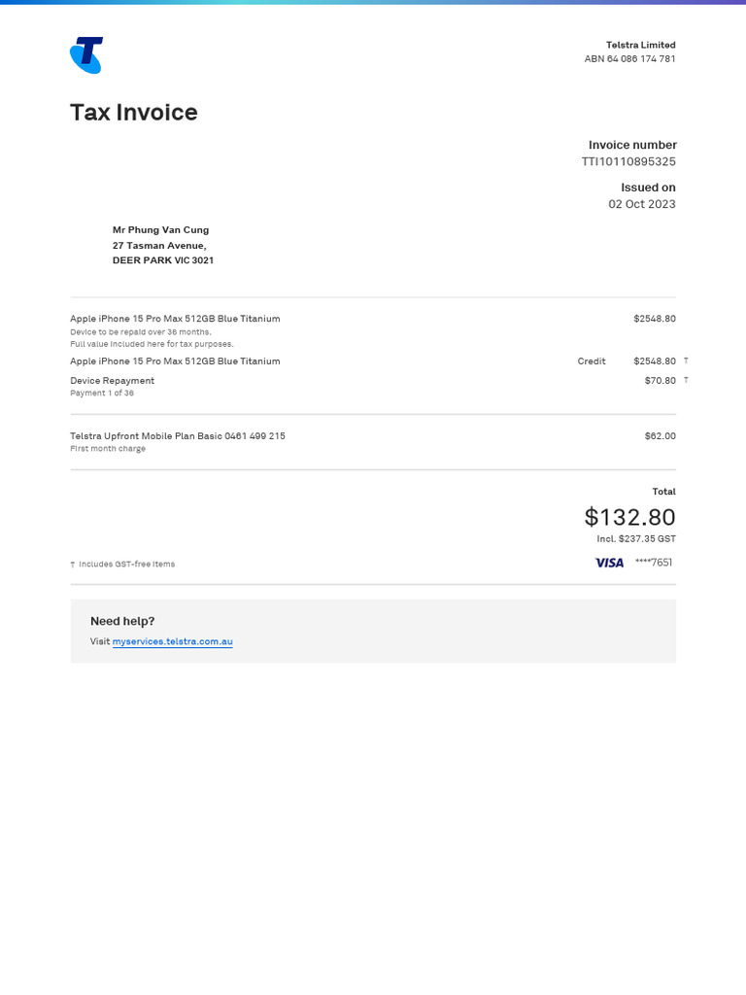The height and width of the screenshot is (995, 746).
Task: Click ABN 64 086 174 781 text
Action: 629,59
